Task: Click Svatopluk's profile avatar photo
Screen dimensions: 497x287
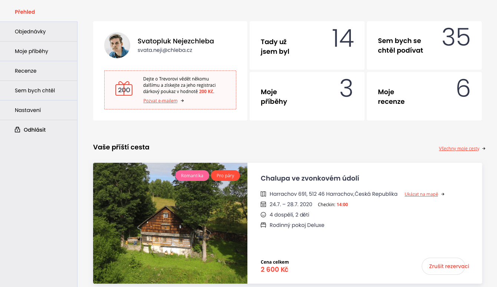Action: (x=117, y=45)
